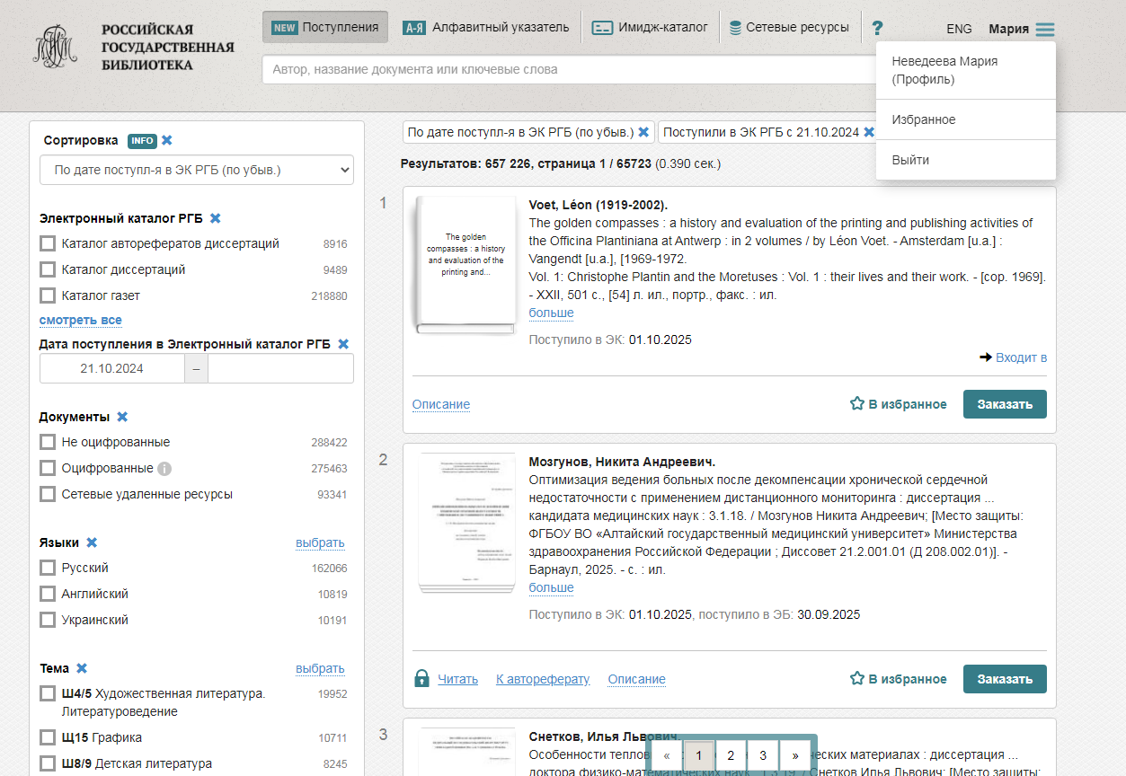Screen dimensions: 1126x776
Task: Open the help question mark icon
Action: pyautogui.click(x=877, y=28)
